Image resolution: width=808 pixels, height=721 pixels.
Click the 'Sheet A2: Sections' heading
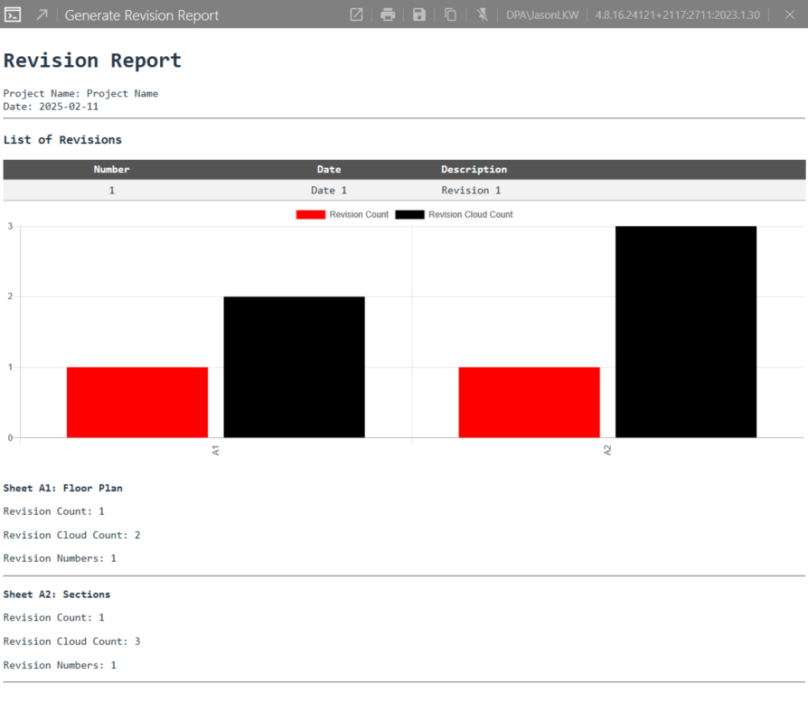57,595
